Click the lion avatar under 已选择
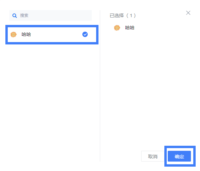 (x=117, y=28)
